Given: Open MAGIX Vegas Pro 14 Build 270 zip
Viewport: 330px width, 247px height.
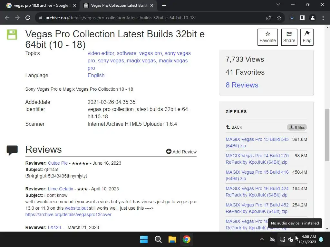Looking at the screenshot, I should click(257, 159).
